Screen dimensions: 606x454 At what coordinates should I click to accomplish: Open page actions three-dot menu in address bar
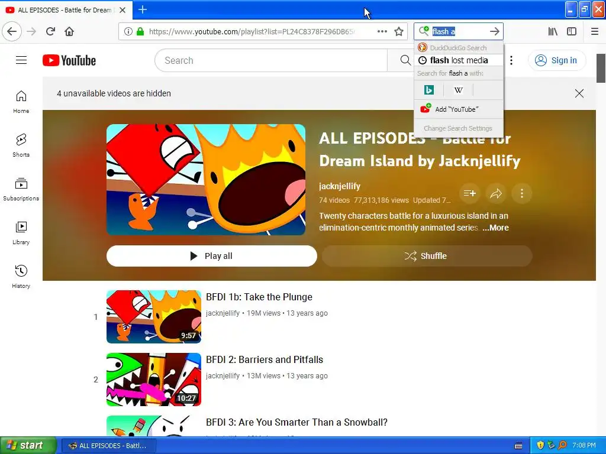point(382,31)
